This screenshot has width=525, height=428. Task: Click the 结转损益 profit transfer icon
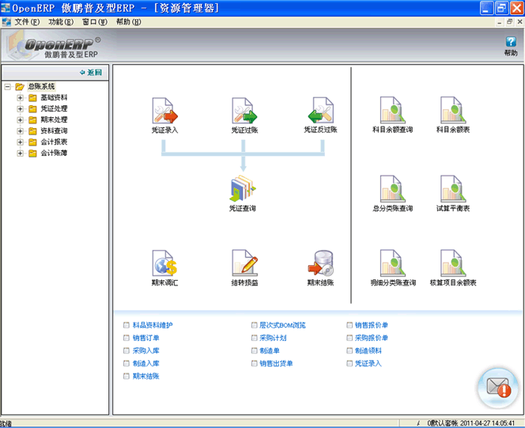(244, 263)
